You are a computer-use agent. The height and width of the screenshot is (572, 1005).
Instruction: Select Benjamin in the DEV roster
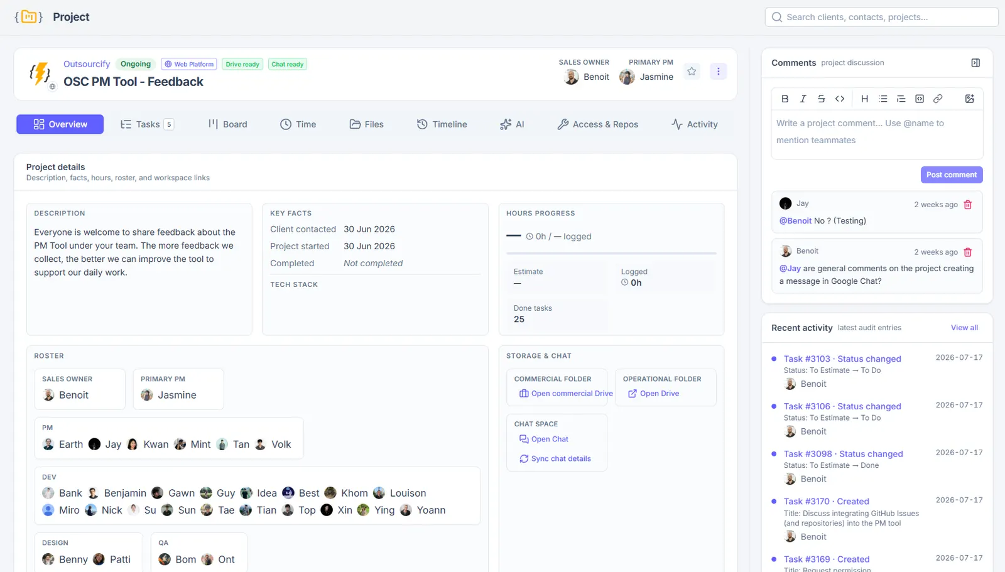click(x=117, y=494)
